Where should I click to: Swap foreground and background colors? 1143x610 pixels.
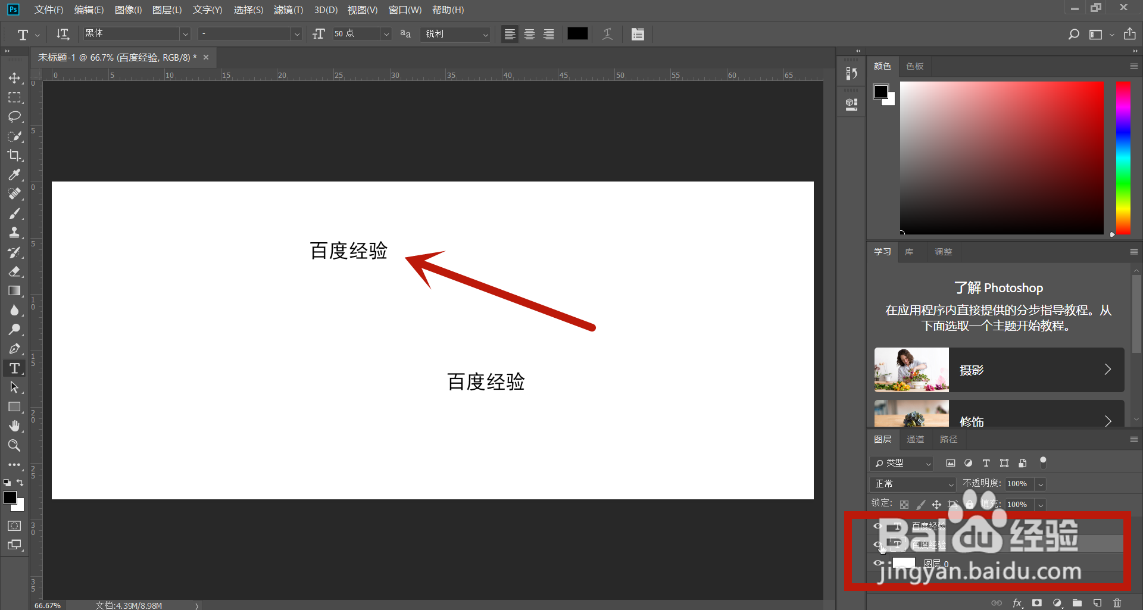(x=20, y=483)
